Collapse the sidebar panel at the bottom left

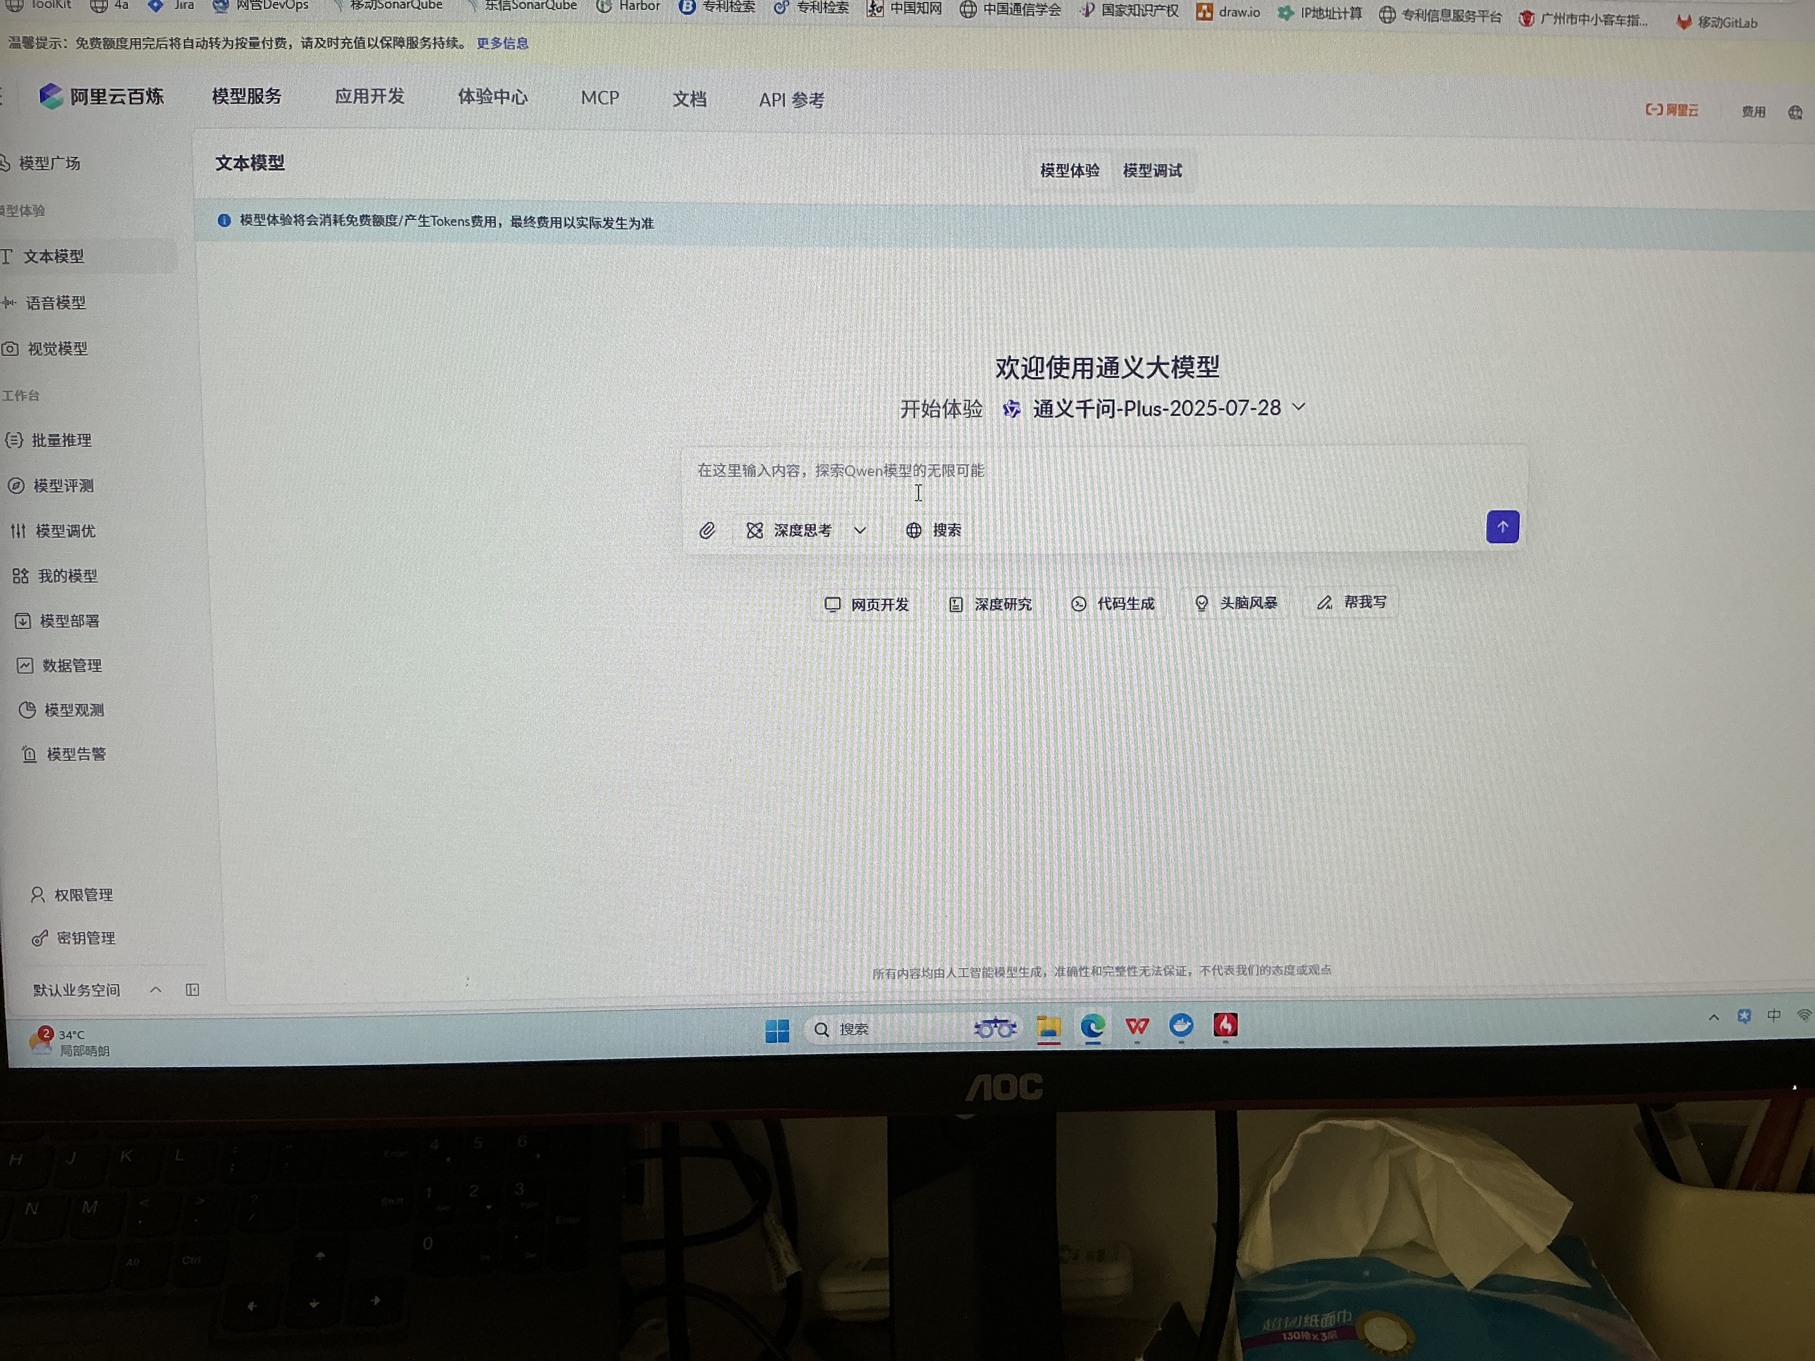coord(191,989)
